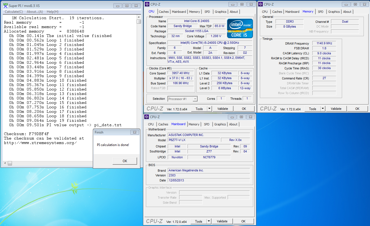Open Memory tab in Mainboard window

point(194,124)
